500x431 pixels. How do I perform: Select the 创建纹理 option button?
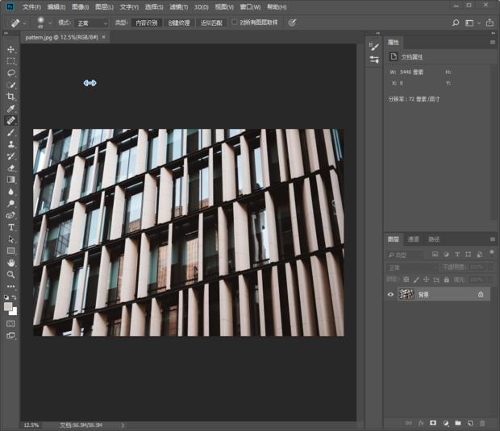[178, 23]
